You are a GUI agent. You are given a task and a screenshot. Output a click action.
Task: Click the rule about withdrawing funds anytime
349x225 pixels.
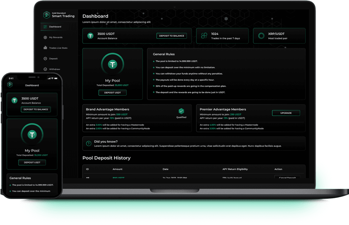pyautogui.click(x=189, y=74)
